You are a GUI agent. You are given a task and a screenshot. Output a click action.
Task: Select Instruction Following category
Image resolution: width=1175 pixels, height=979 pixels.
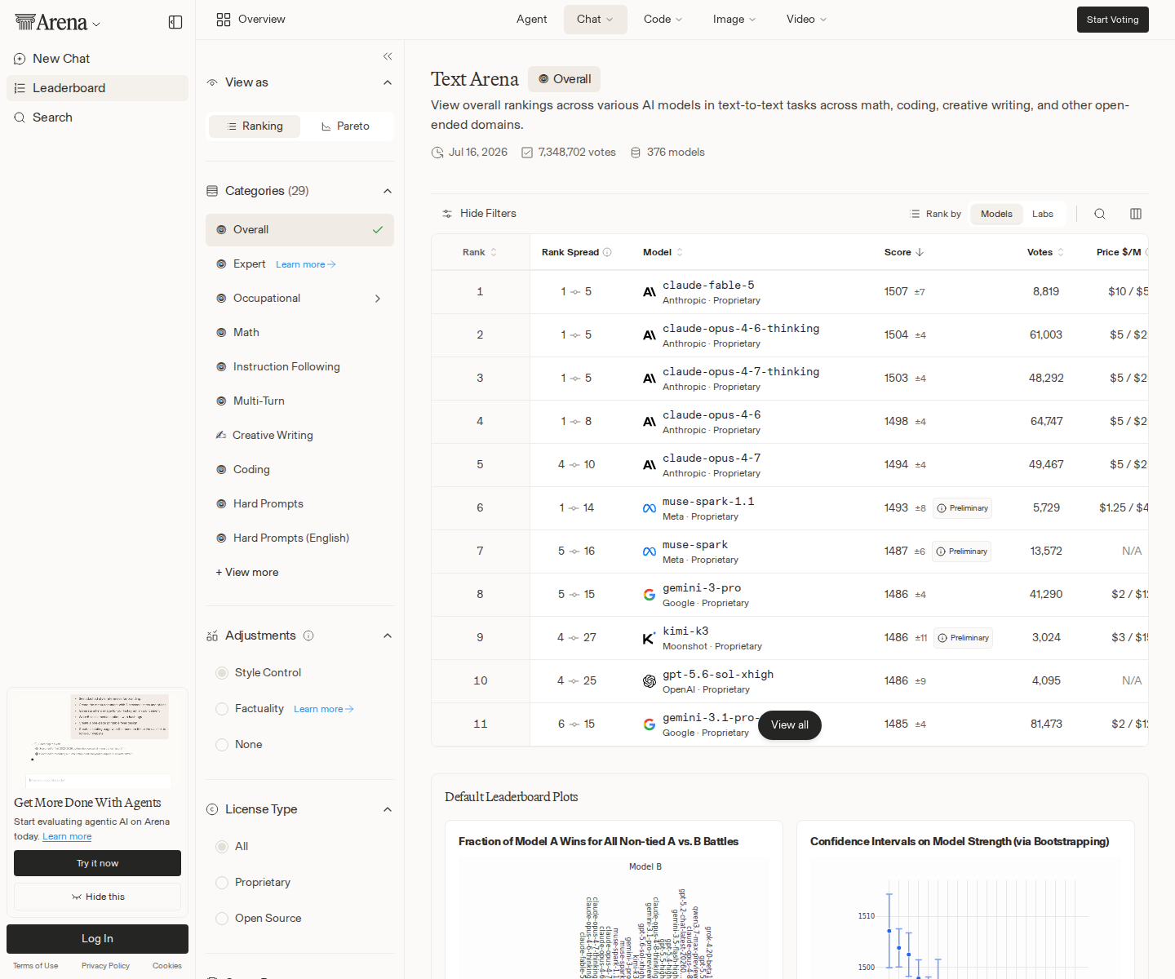(x=299, y=367)
